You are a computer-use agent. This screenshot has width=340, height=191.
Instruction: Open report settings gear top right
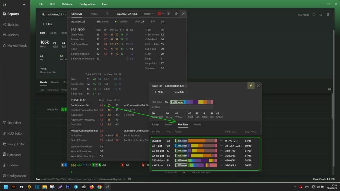click(x=328, y=15)
